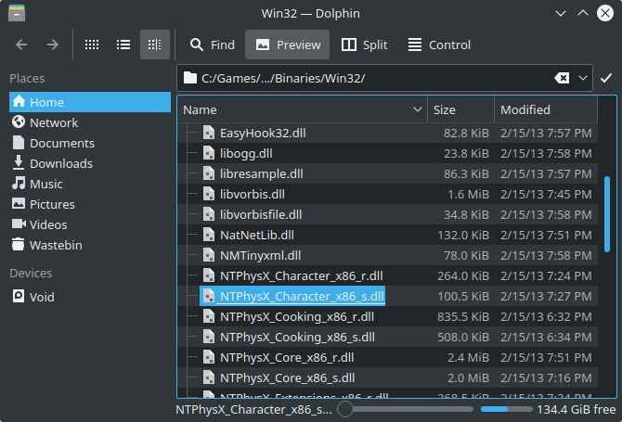622x422 pixels.
Task: Click the vertical scrollbar handle
Action: tap(607, 214)
